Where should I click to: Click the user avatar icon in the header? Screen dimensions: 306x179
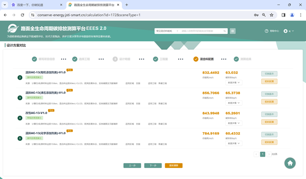coord(285,31)
